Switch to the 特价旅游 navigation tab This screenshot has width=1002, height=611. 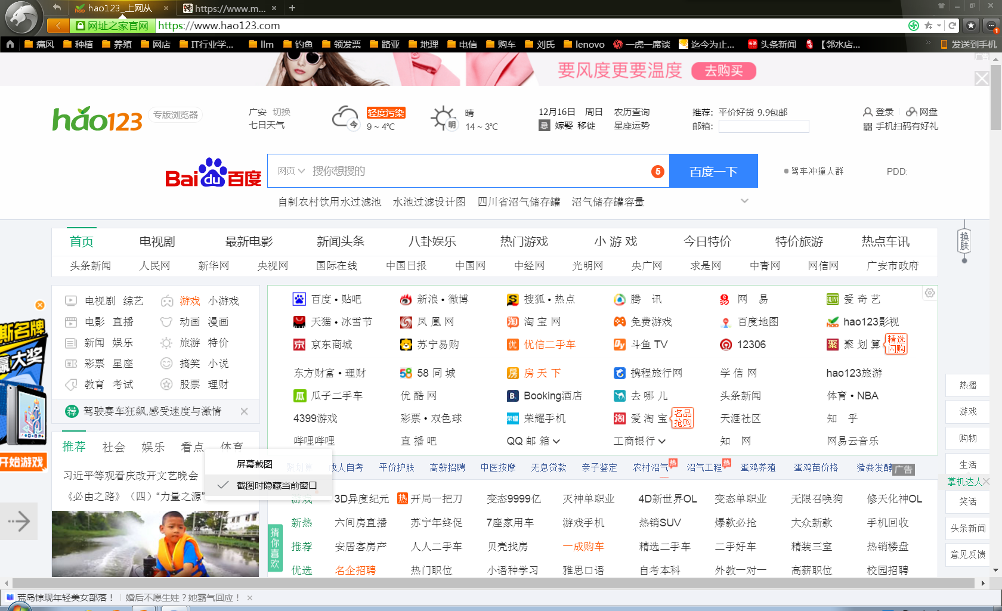799,241
